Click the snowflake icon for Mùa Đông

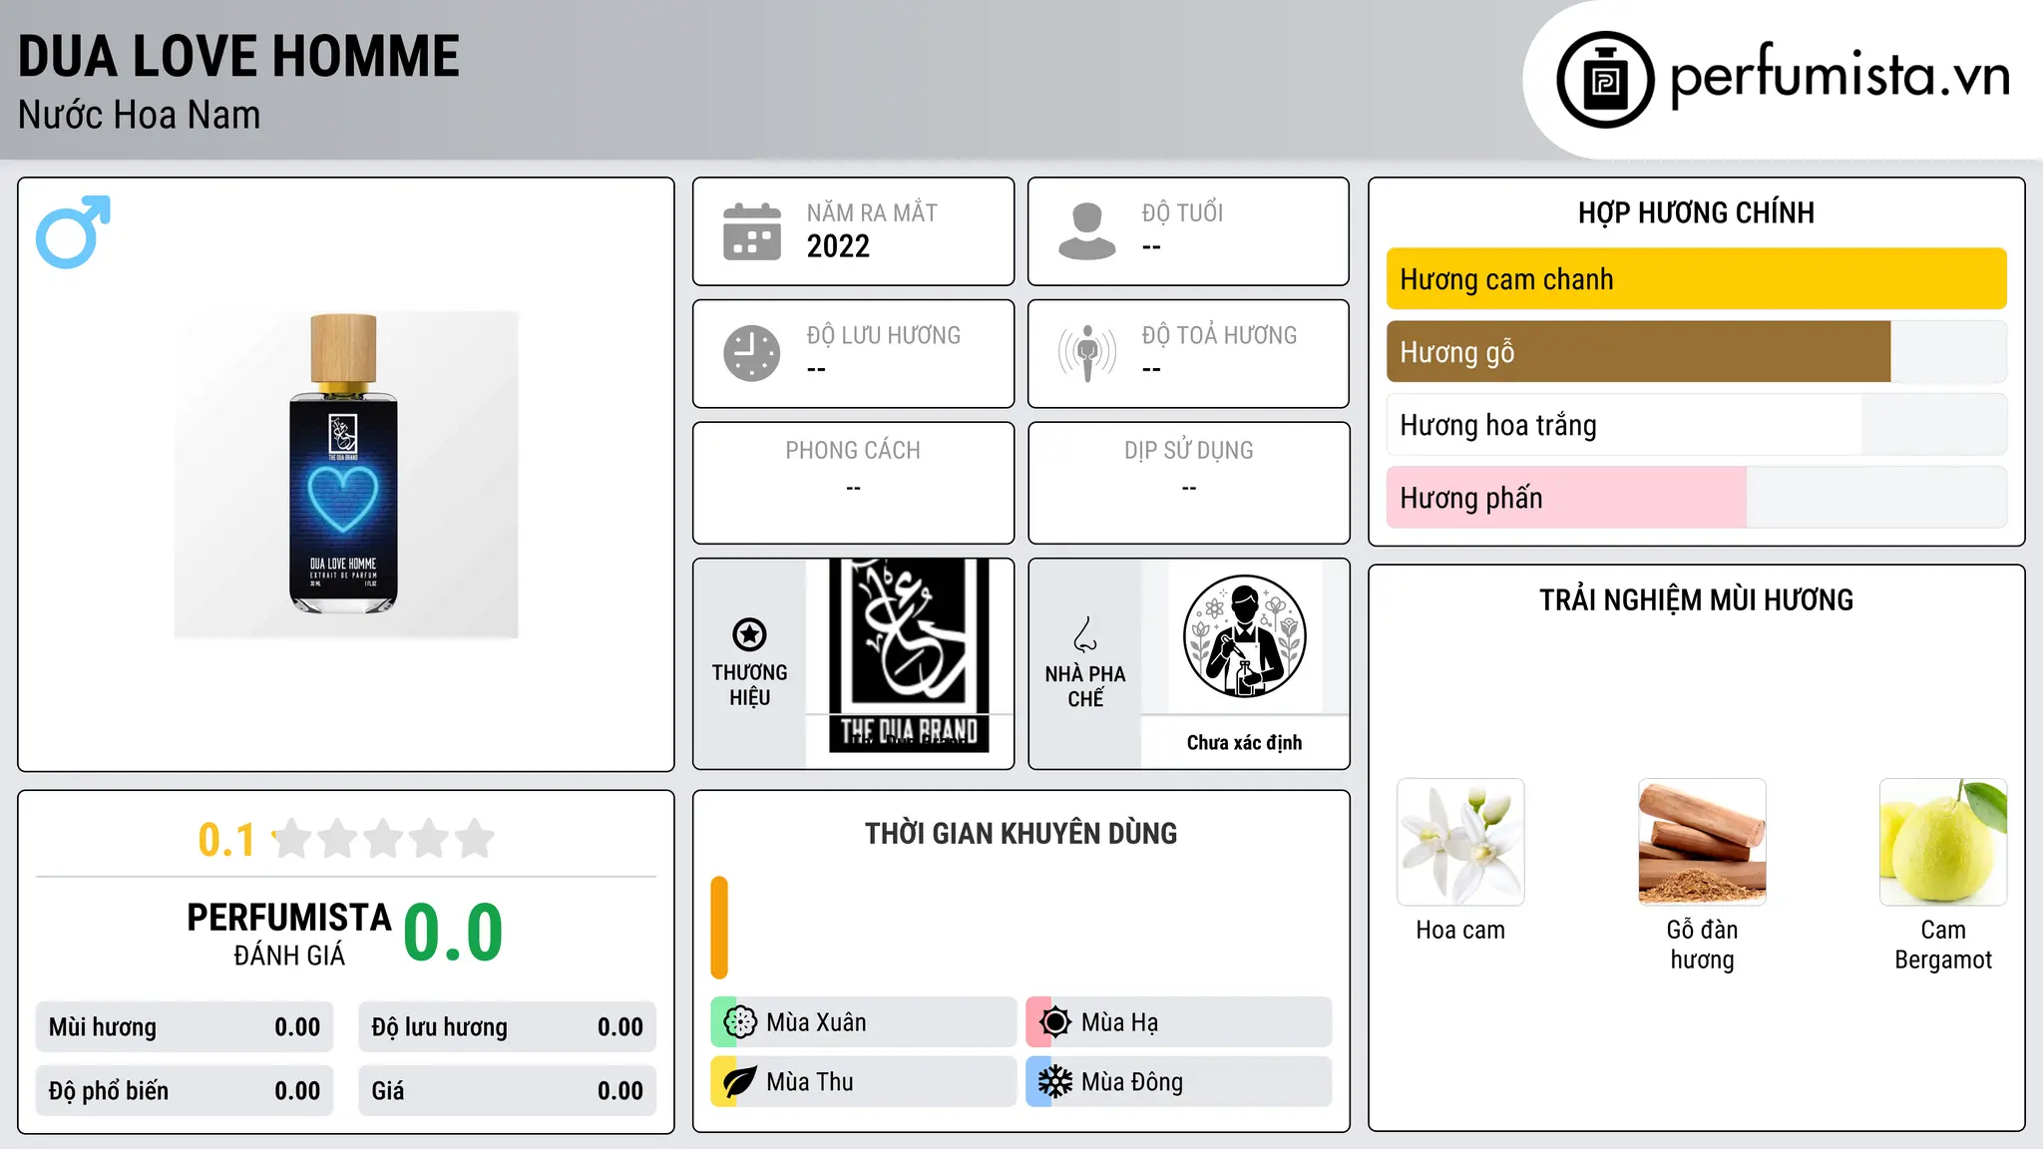(1055, 1082)
